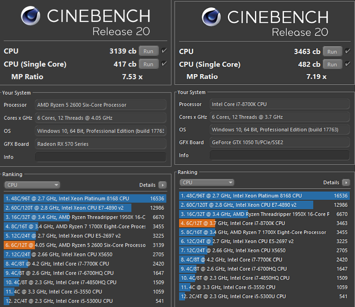355x307 pixels.
Task: Click the empty Info field in Intel window
Action: 280,155
